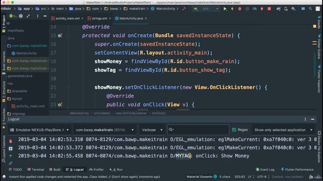Clear logcat with the trash icon
The image size is (323, 181).
click(x=11, y=141)
